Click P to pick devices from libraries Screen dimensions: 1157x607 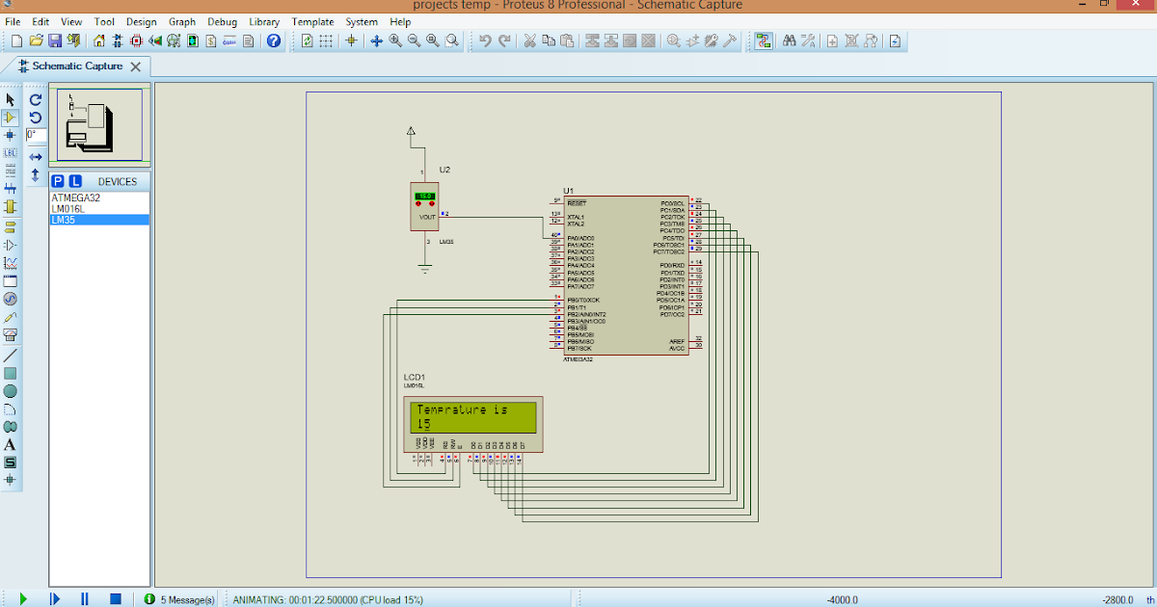tap(56, 181)
